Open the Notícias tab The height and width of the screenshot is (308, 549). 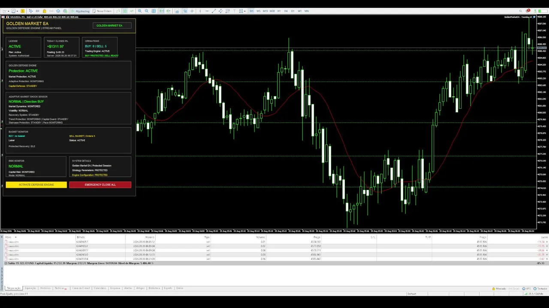pos(60,288)
